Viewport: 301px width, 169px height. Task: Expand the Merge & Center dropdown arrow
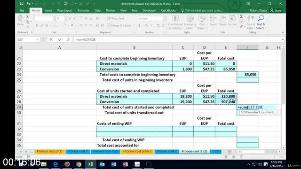(x=134, y=25)
